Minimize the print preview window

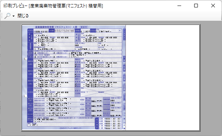(x=179, y=6)
